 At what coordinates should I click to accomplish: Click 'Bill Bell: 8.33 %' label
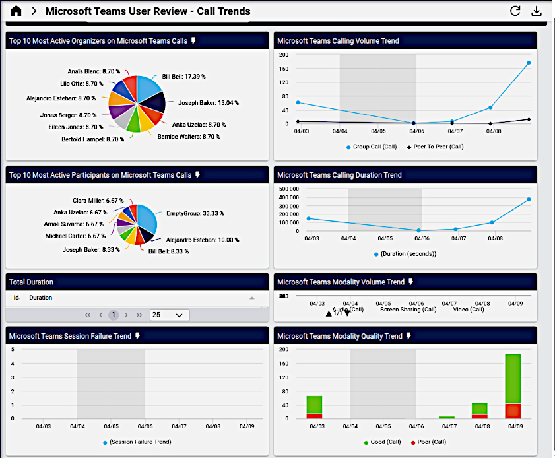[x=168, y=251]
